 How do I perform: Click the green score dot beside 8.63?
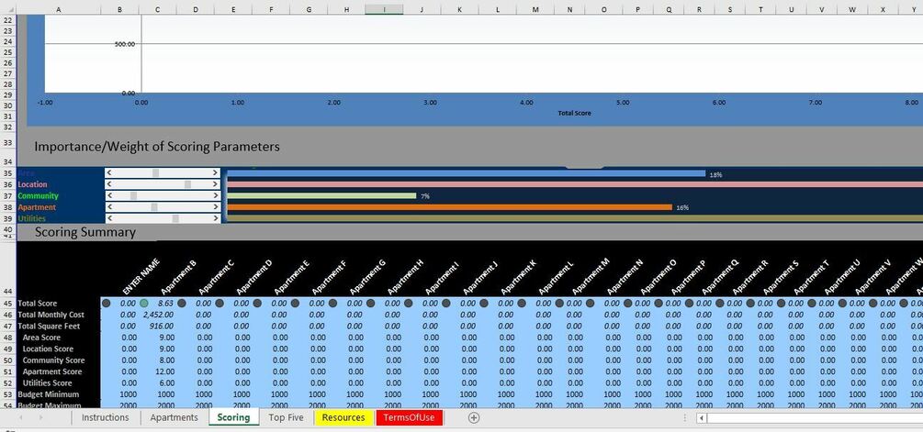pyautogui.click(x=144, y=304)
